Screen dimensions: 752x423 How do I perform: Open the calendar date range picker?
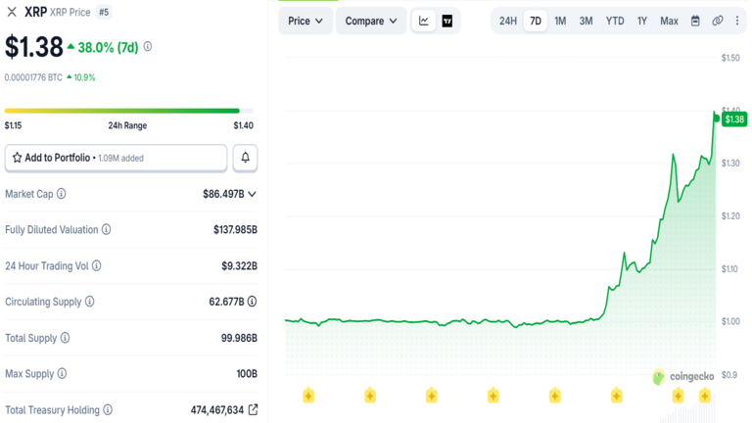point(695,21)
